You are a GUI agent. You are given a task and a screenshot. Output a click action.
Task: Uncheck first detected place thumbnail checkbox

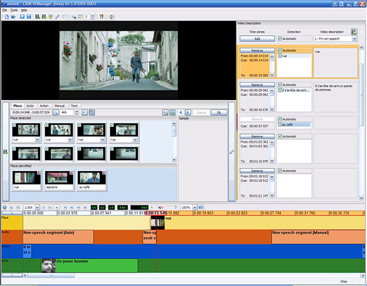point(14,125)
